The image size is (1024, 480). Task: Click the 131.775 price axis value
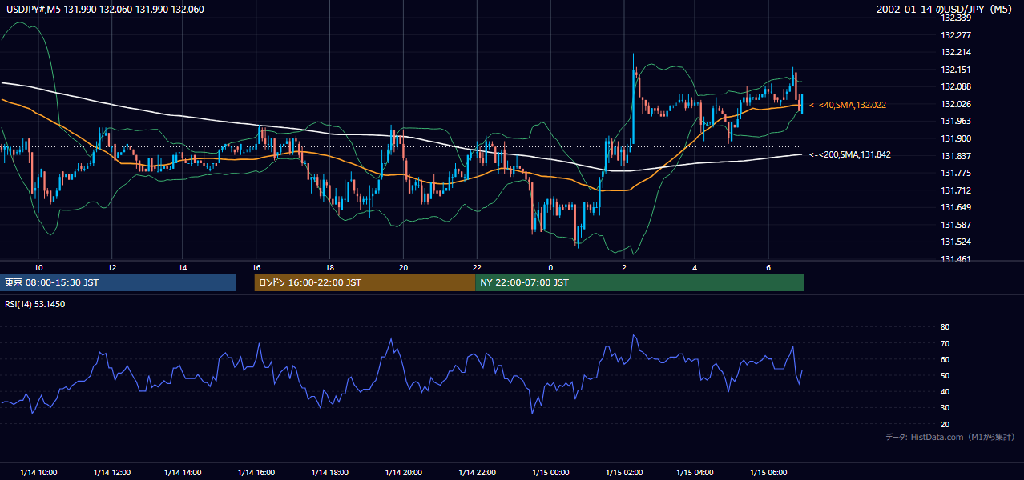956,173
